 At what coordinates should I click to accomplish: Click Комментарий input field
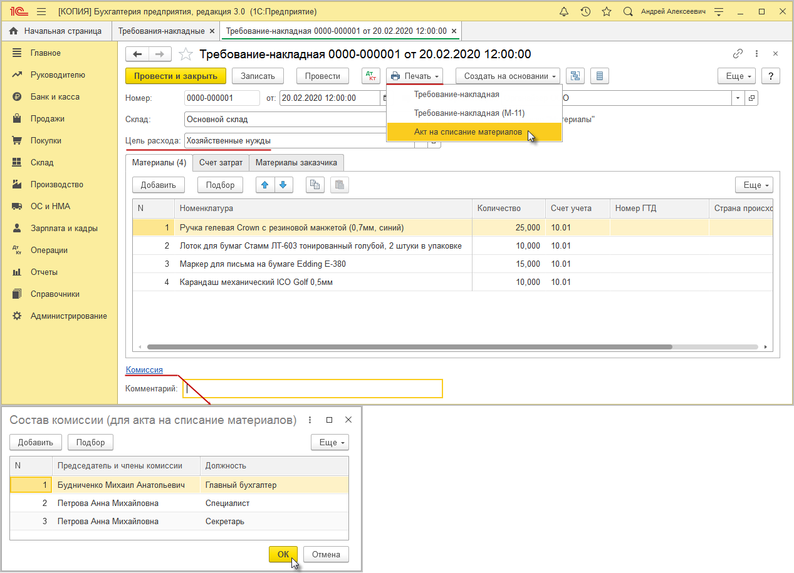[313, 389]
